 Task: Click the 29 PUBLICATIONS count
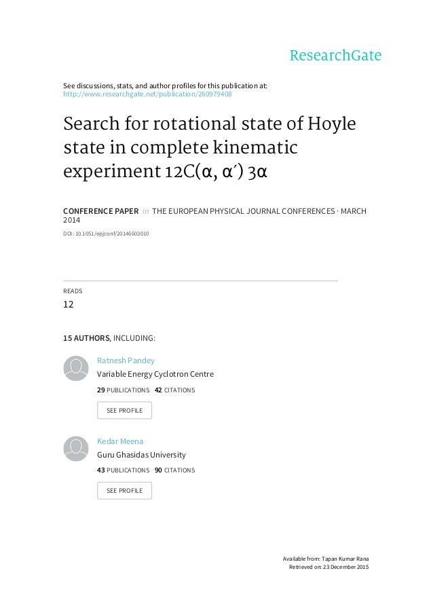(x=123, y=390)
